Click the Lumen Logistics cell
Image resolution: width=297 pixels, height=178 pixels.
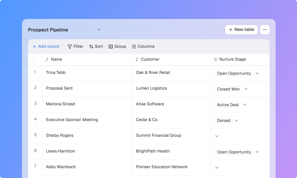tap(171, 89)
